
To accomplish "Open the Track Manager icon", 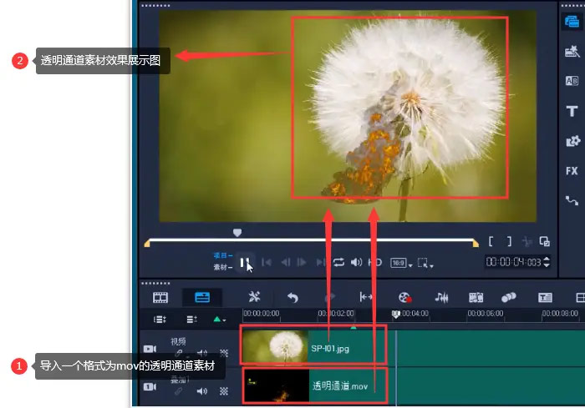I will point(191,320).
